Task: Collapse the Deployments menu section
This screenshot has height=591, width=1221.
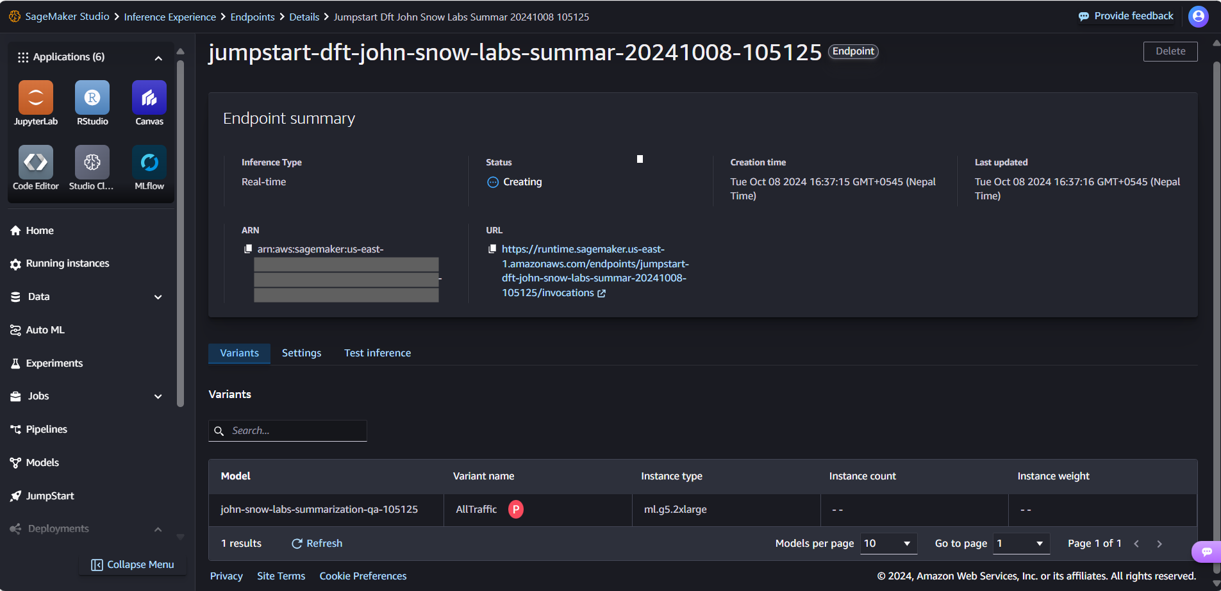Action: (x=158, y=529)
